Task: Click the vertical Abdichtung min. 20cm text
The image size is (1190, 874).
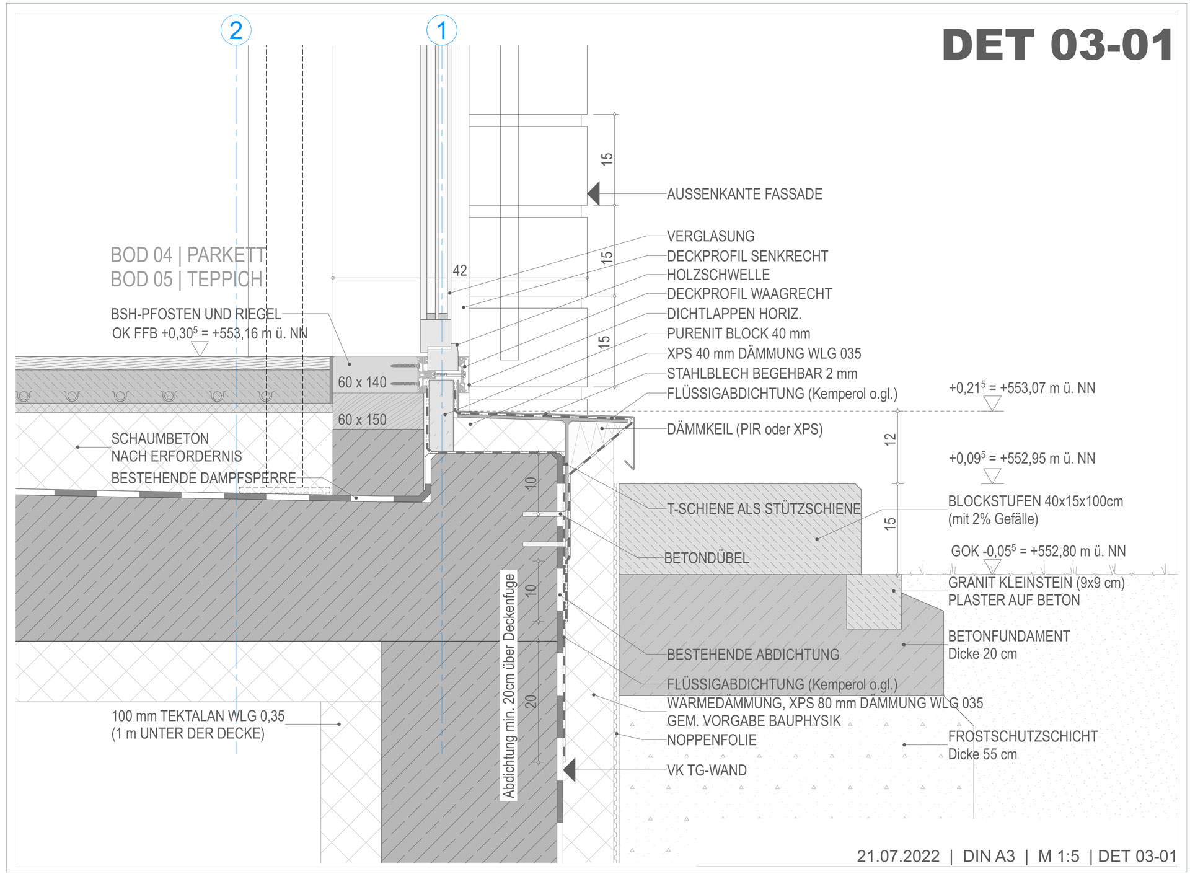Action: click(x=509, y=686)
